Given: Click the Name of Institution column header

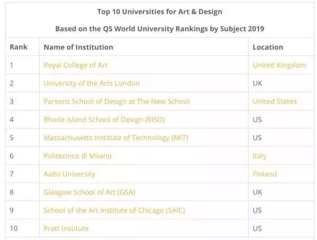Looking at the screenshot, I should 78,47.
